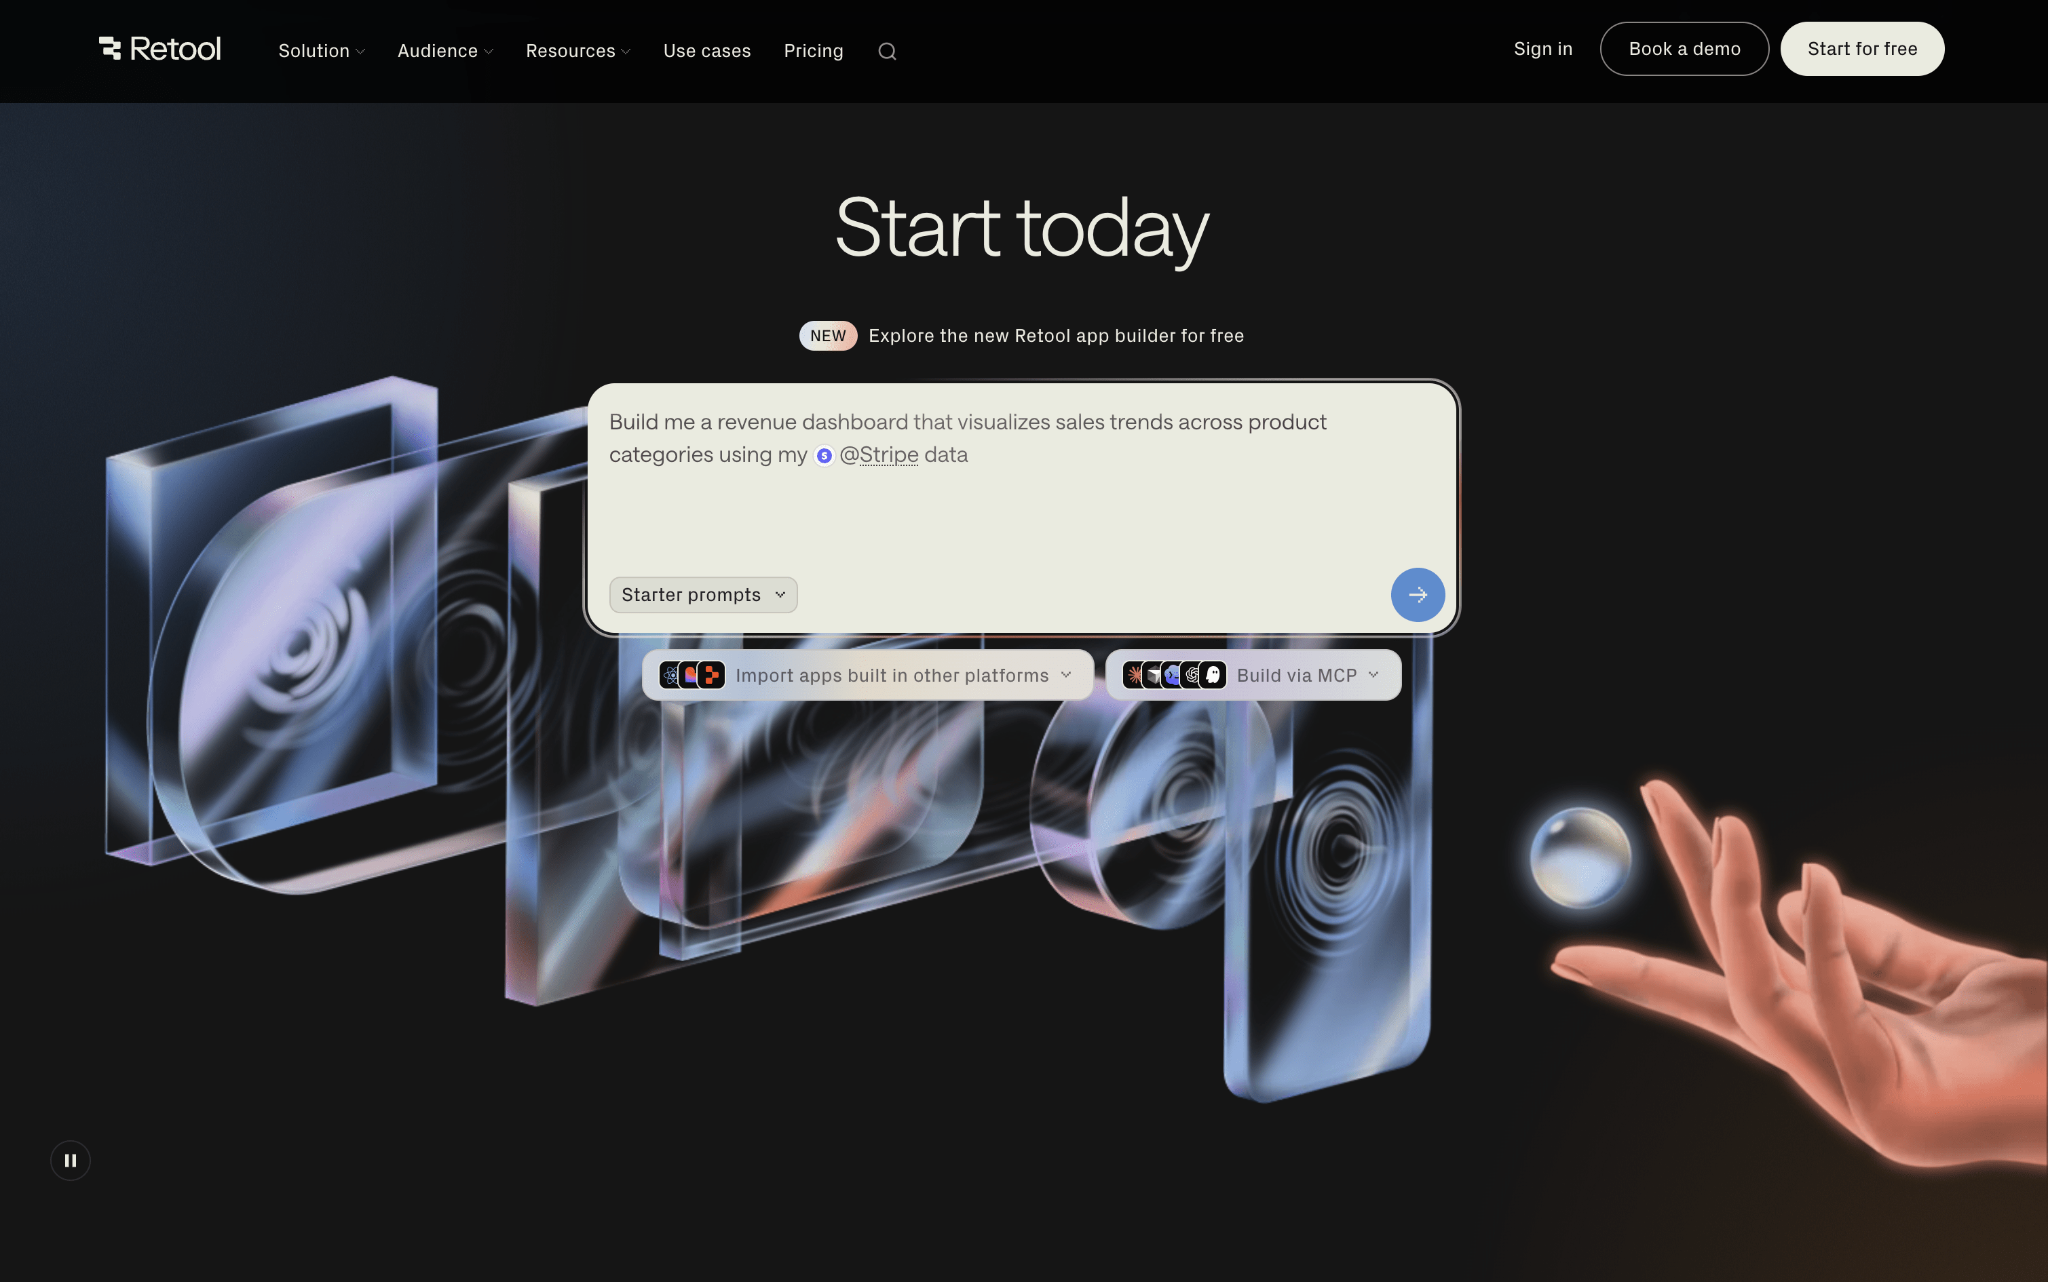Open the search magnifier icon
The height and width of the screenshot is (1282, 2048).
887,52
